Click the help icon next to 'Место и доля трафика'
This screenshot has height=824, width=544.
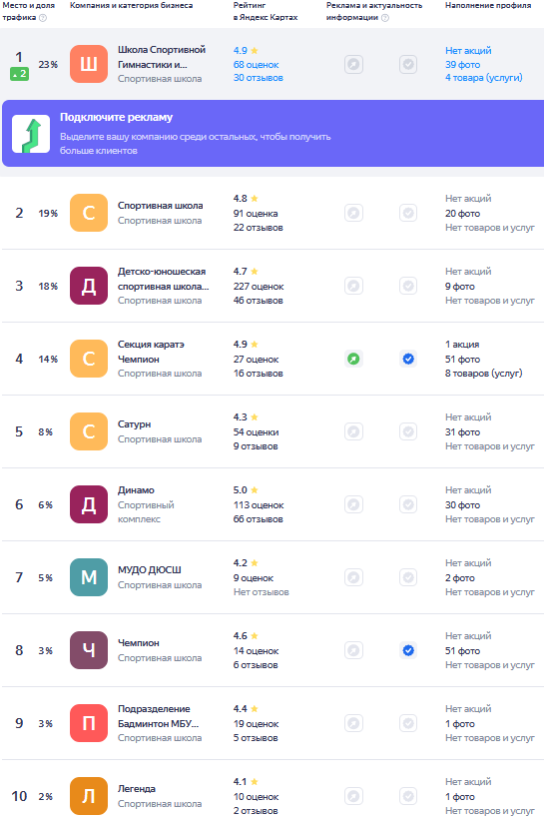pos(43,18)
